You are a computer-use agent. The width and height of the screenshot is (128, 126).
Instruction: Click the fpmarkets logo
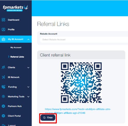coord(15,8)
